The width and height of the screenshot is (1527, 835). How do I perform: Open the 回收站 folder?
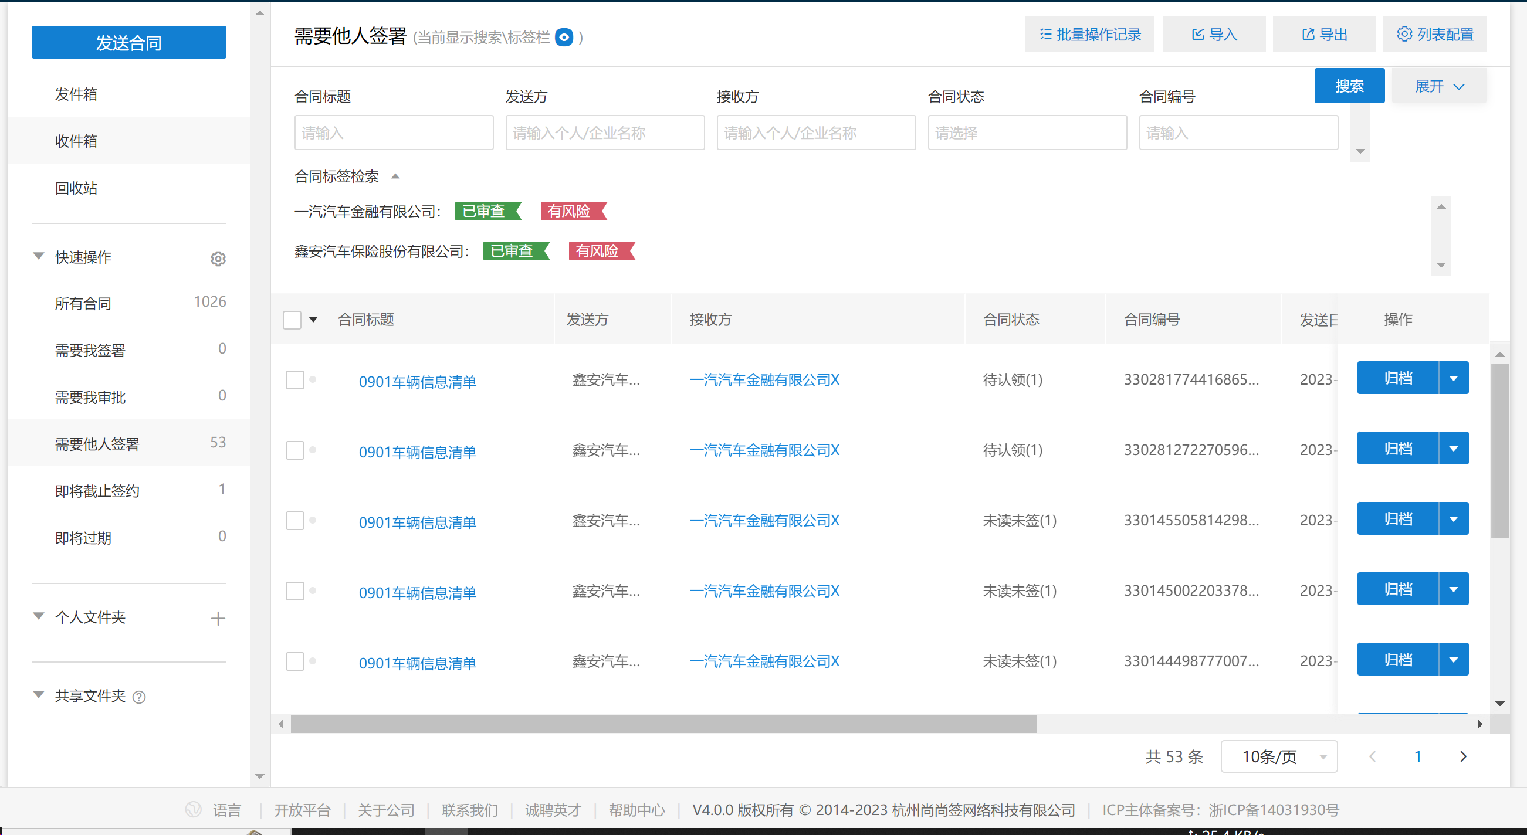[76, 188]
